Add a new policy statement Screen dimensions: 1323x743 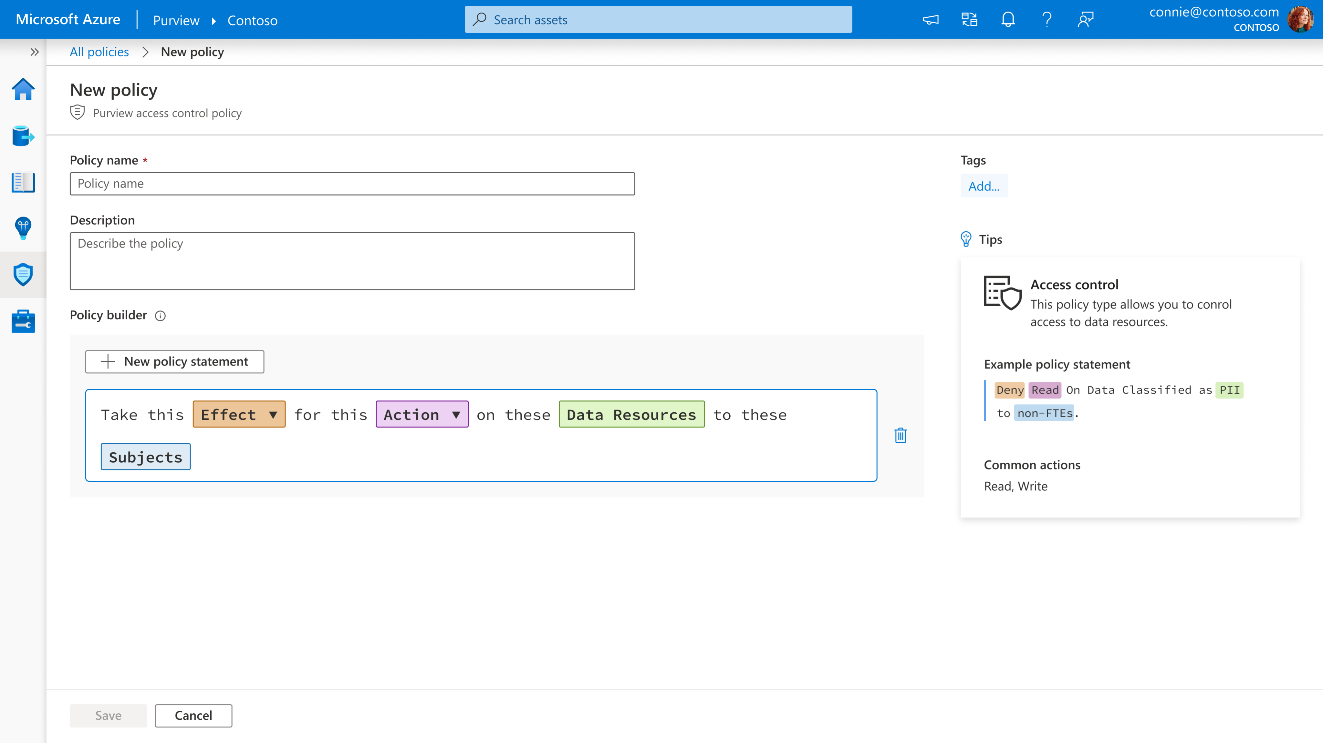[x=175, y=362]
